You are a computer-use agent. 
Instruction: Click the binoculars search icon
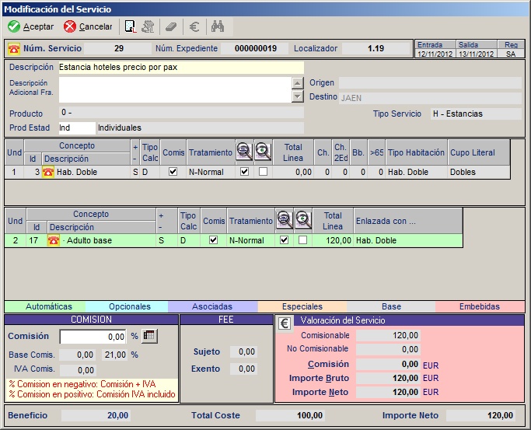pos(218,26)
